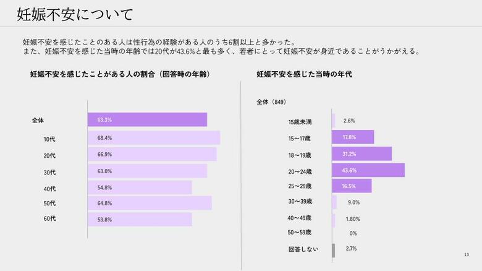Pick the 30代 63.0% bar

click(x=147, y=171)
